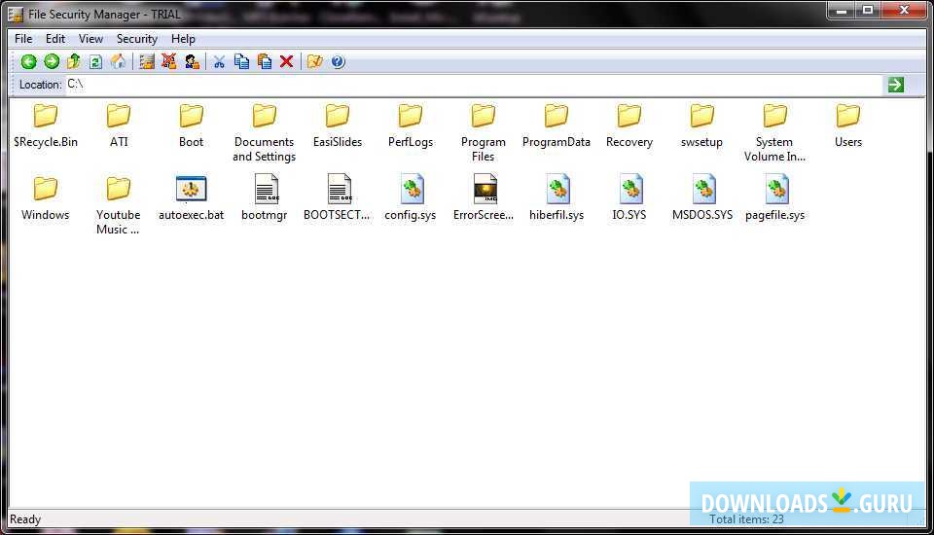Delete selection with red X icon
Viewport: 934px width, 535px height.
(286, 61)
